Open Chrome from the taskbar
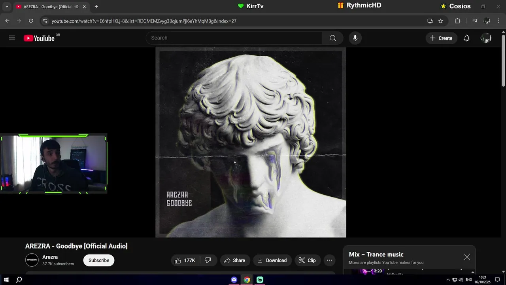The height and width of the screenshot is (285, 506). tap(247, 280)
